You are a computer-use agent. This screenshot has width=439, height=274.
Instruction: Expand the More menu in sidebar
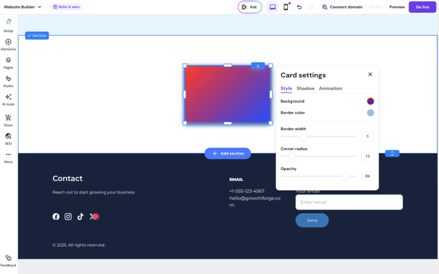8,157
